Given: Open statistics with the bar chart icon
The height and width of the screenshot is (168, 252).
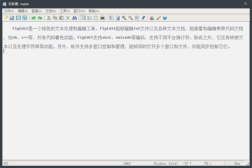Looking at the screenshot, I should [x=152, y=18].
